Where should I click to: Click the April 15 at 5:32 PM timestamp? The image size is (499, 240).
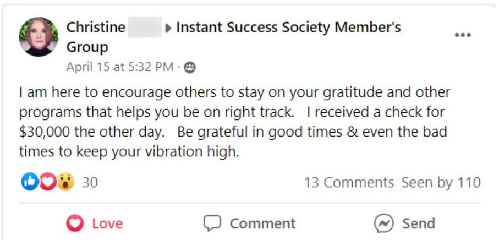click(119, 67)
